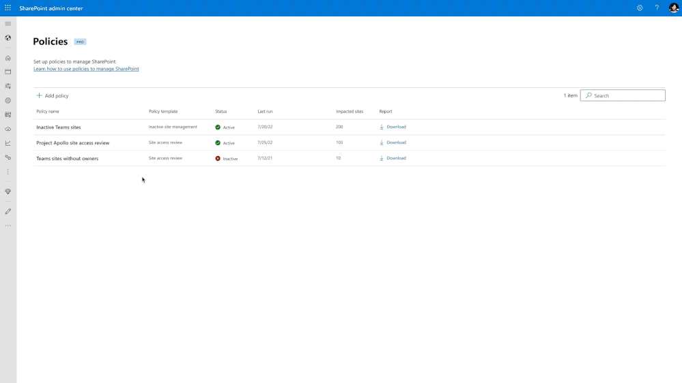Open the Settings gear in left sidebar
Screen dimensions: 682x383
[8, 100]
